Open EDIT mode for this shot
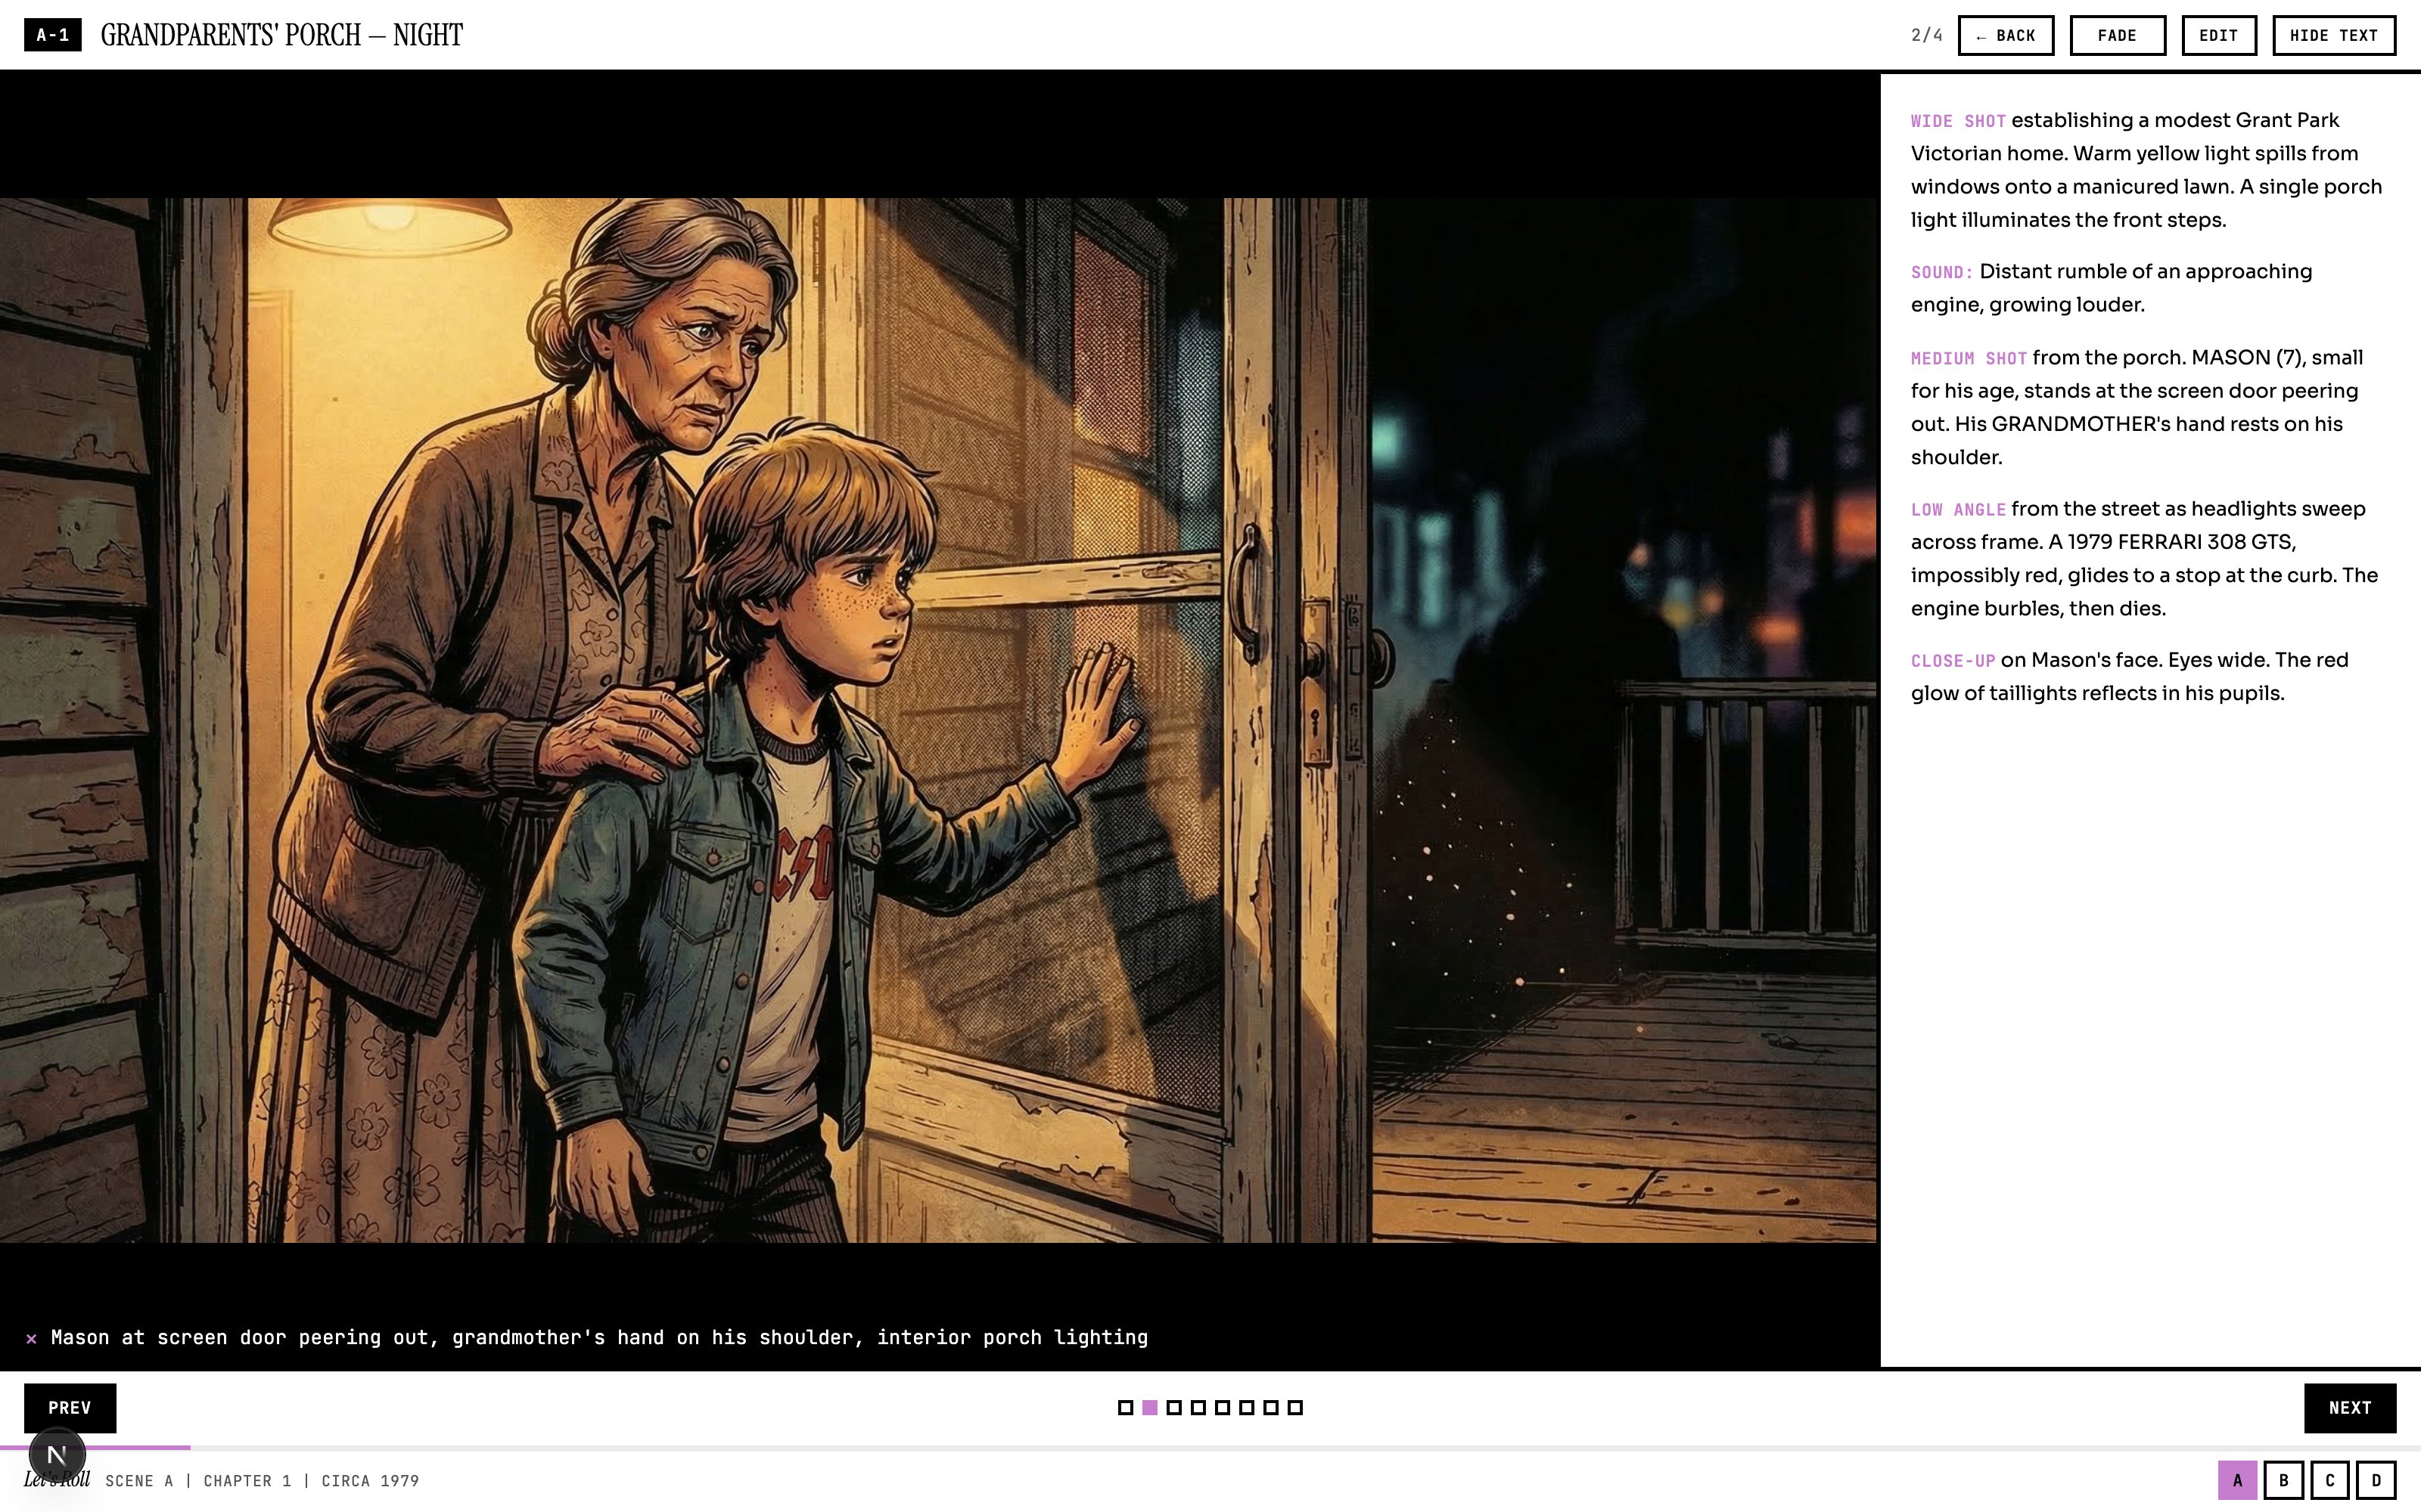Screen dimensions: 2421x1512 (2218, 35)
